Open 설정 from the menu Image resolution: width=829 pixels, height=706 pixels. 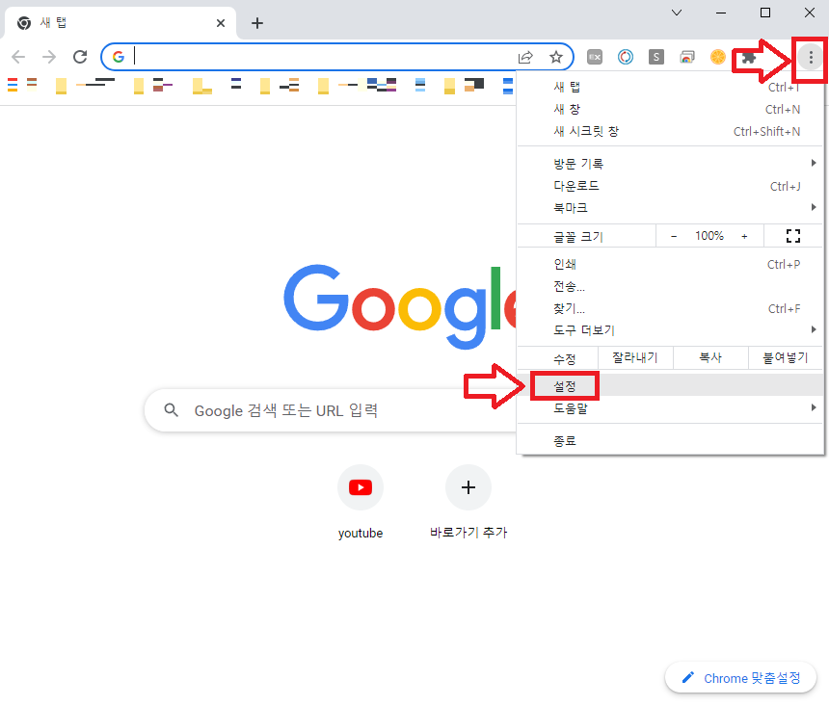point(670,386)
